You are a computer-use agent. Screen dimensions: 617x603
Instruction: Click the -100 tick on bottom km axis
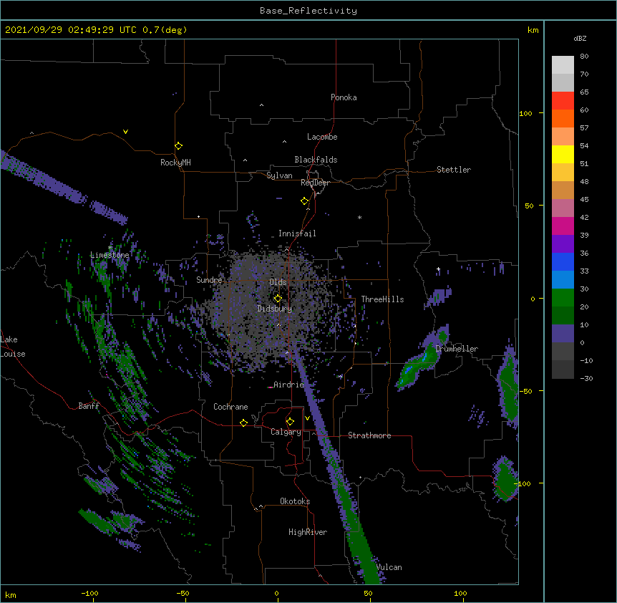pyautogui.click(x=89, y=593)
